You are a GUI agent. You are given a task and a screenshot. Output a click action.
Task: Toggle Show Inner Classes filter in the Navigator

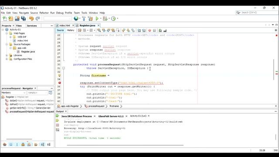29,144
